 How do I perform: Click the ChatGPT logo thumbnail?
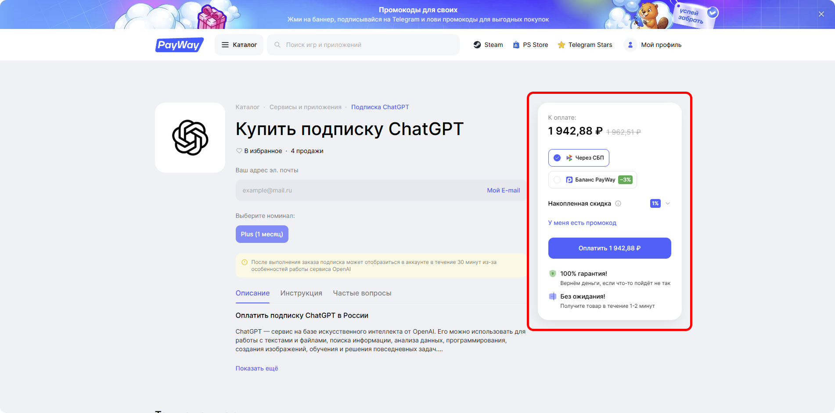[x=190, y=138]
